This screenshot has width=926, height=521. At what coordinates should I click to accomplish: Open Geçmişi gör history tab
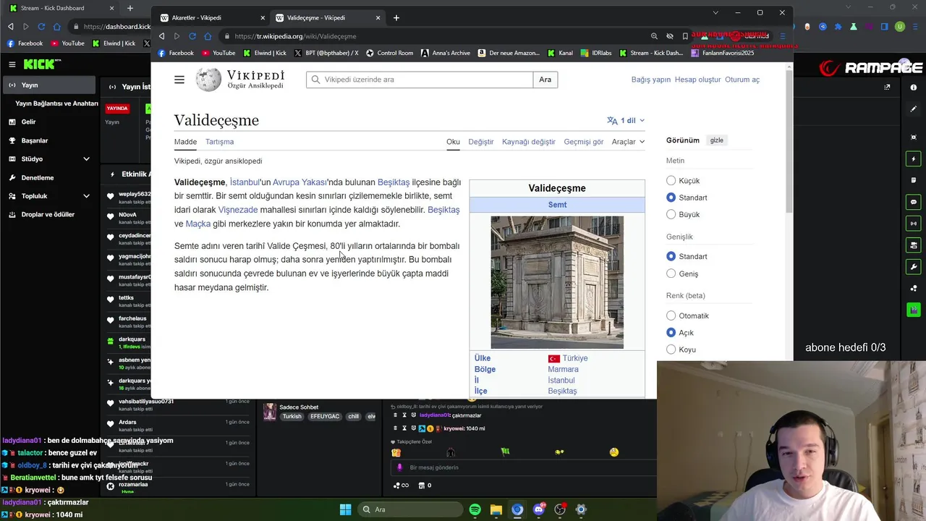click(584, 142)
